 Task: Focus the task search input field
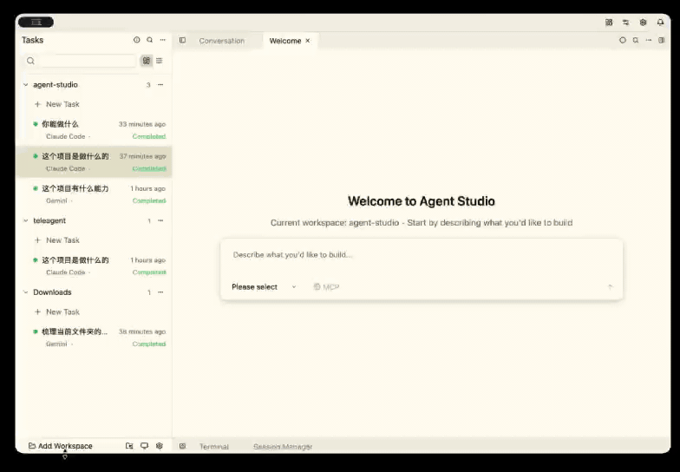coord(87,61)
